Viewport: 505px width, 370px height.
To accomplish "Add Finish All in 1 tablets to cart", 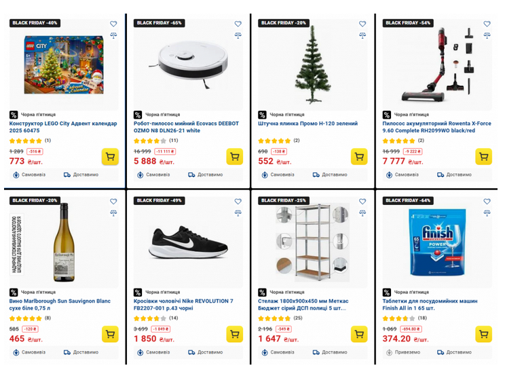I will 483,335.
